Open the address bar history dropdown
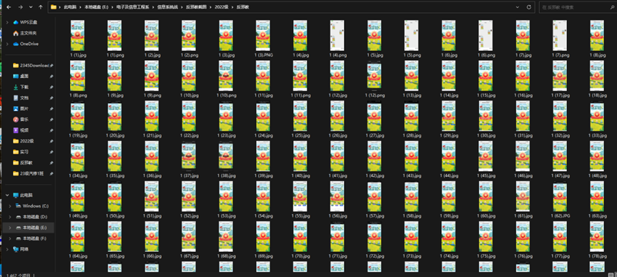Viewport: 617px width, 277px height. pos(517,7)
